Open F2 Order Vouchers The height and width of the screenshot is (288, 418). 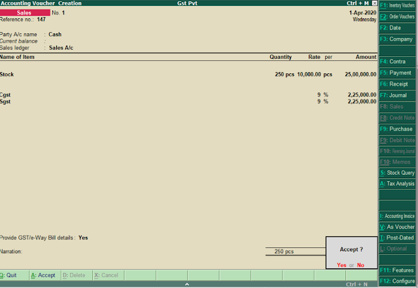click(x=397, y=16)
